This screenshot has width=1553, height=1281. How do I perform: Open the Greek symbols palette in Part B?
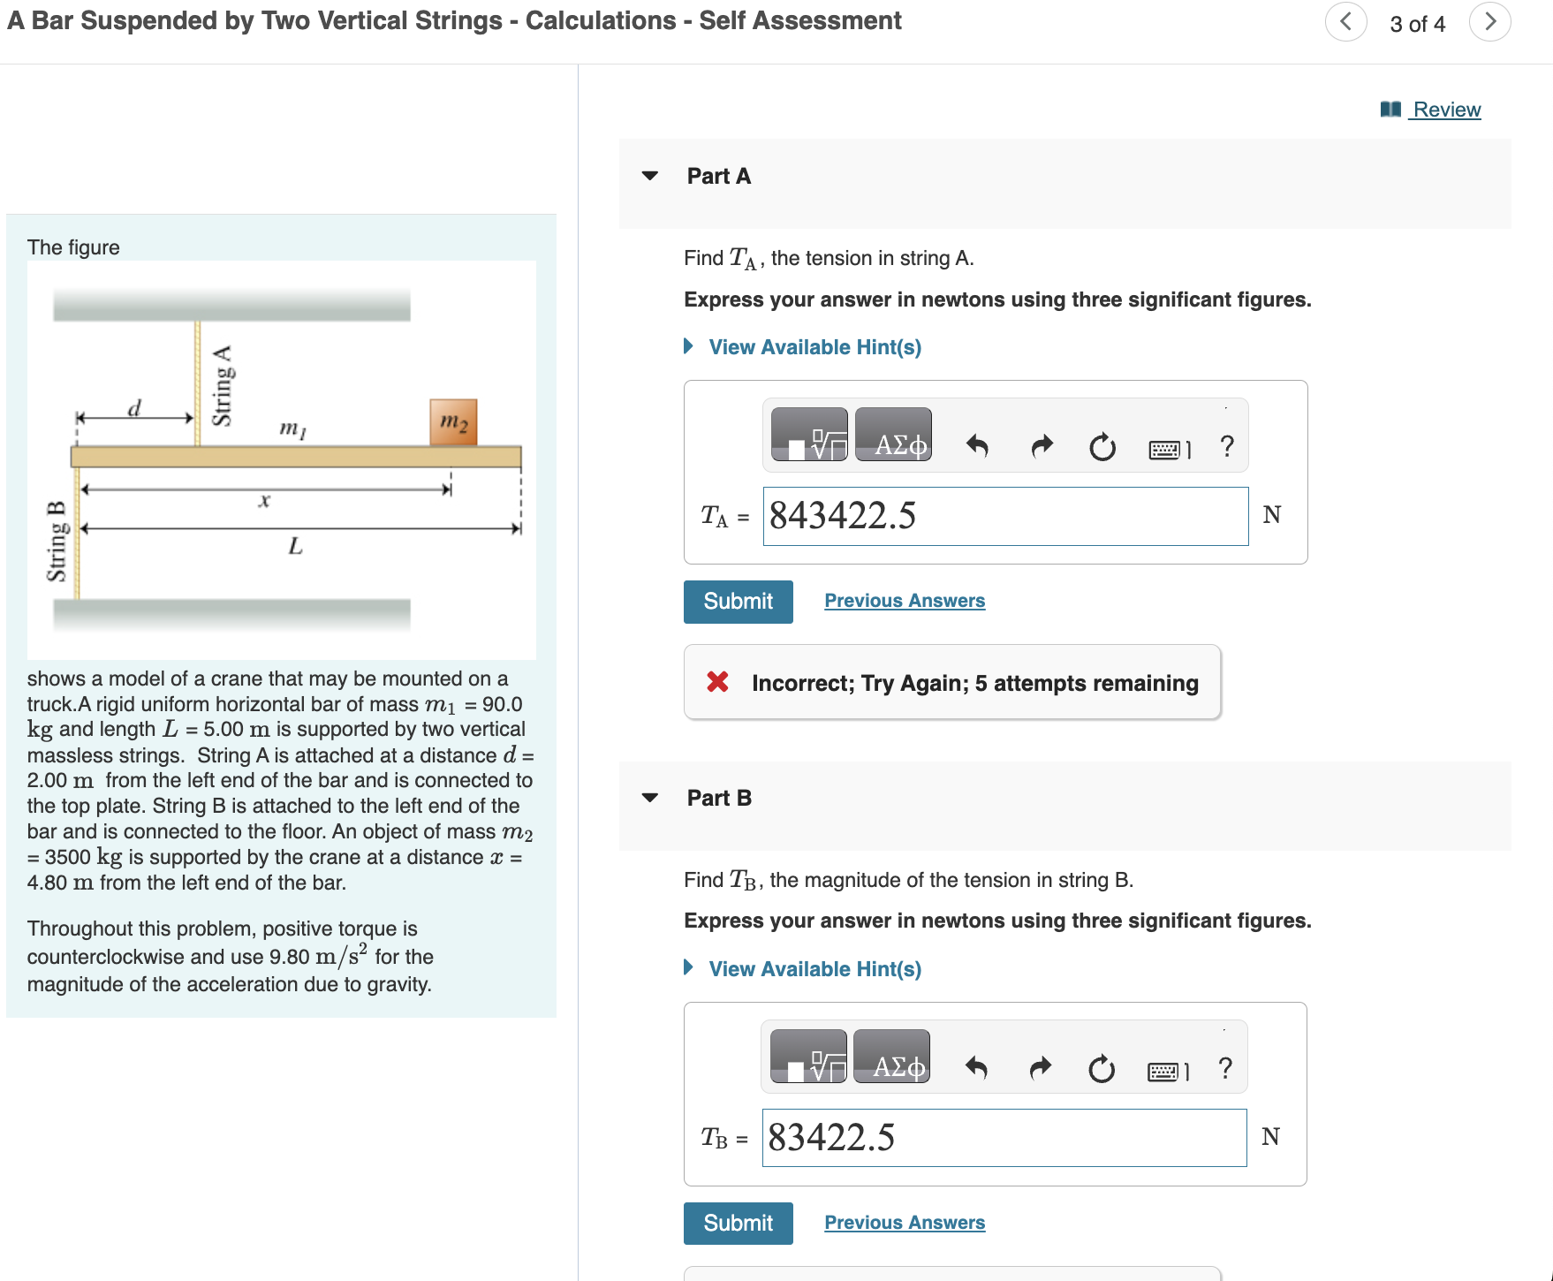891,1066
